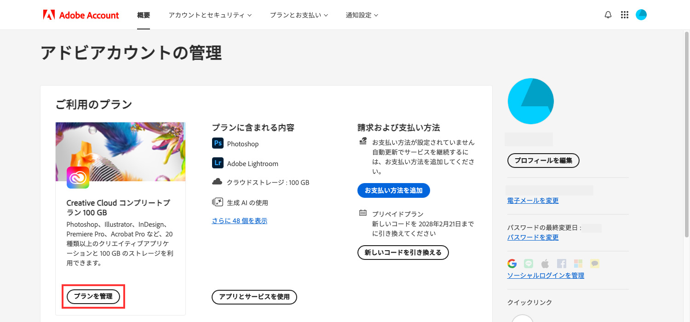Click the Photoshop text label
Viewport: 690px width, 322px height.
pos(243,144)
